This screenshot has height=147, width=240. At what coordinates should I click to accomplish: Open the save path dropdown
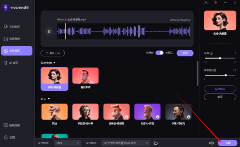pos(126,143)
